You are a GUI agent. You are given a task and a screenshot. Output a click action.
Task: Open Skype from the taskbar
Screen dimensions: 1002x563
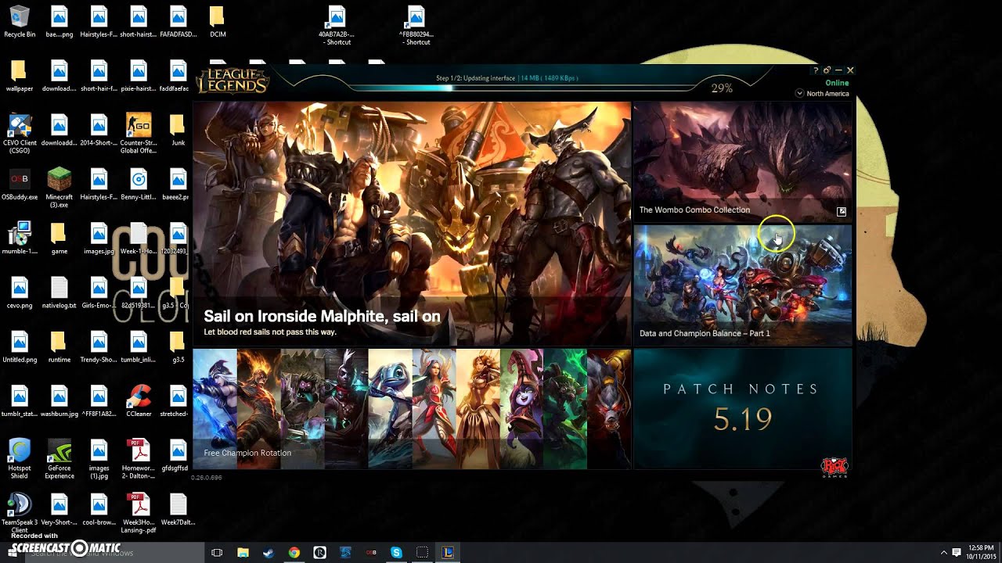coord(396,552)
